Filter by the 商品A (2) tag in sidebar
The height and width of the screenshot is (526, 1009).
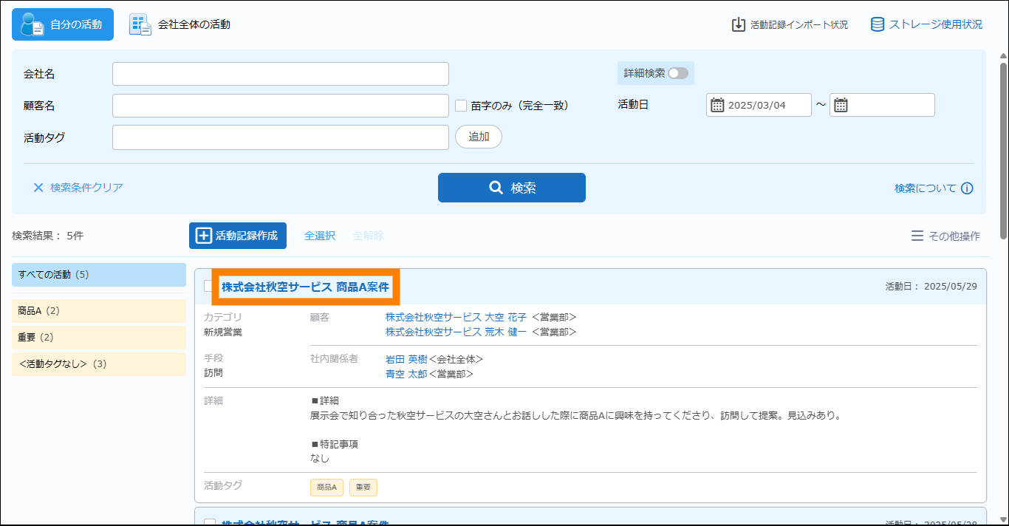tap(99, 311)
